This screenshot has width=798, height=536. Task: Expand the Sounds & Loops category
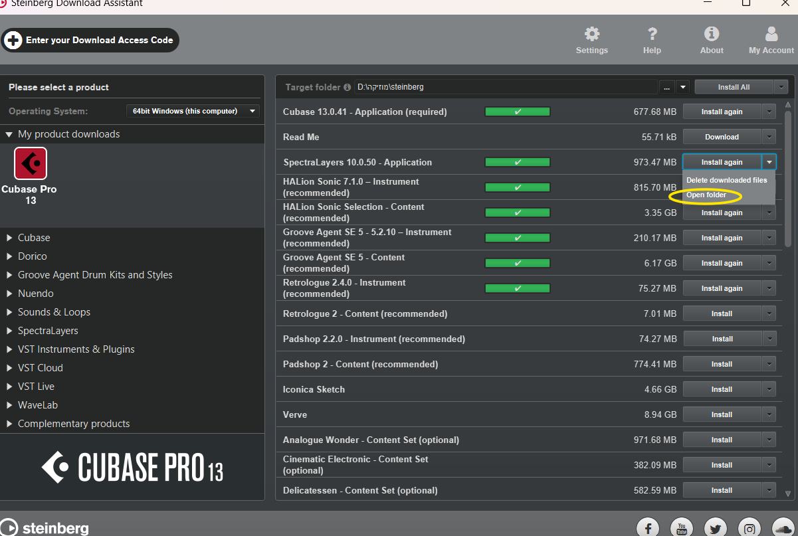(x=9, y=312)
